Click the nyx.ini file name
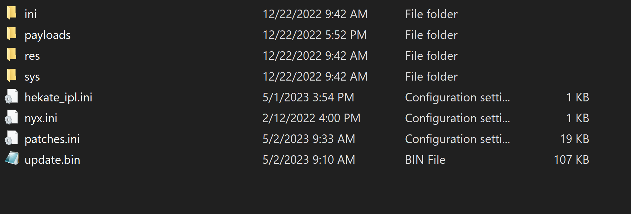 [x=41, y=118]
